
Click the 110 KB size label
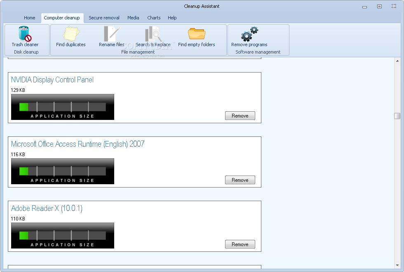click(18, 219)
